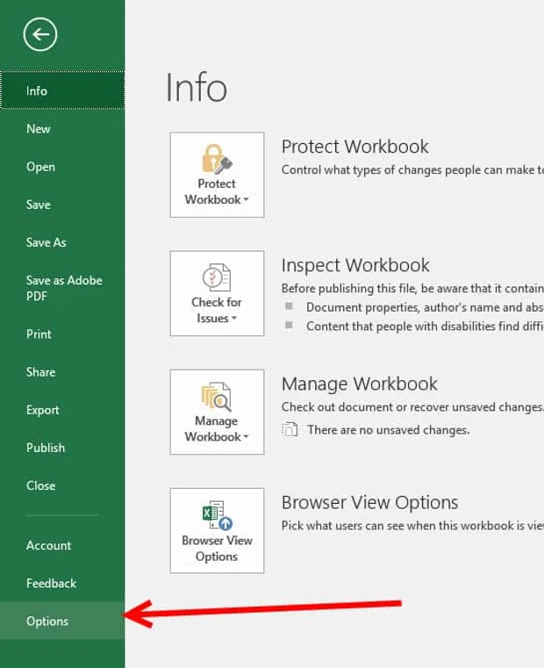Choose Save in the sidebar
The image size is (544, 668).
click(62, 205)
